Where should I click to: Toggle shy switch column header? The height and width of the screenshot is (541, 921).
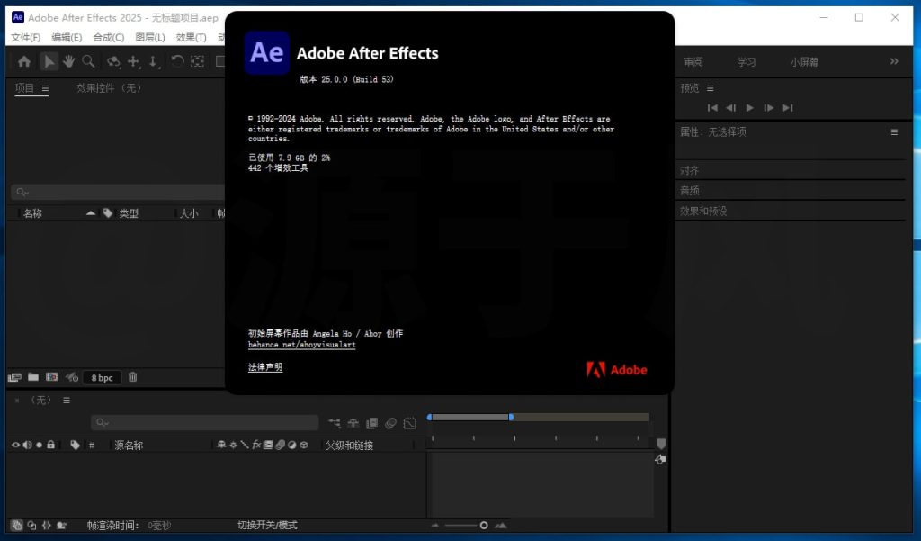[221, 446]
